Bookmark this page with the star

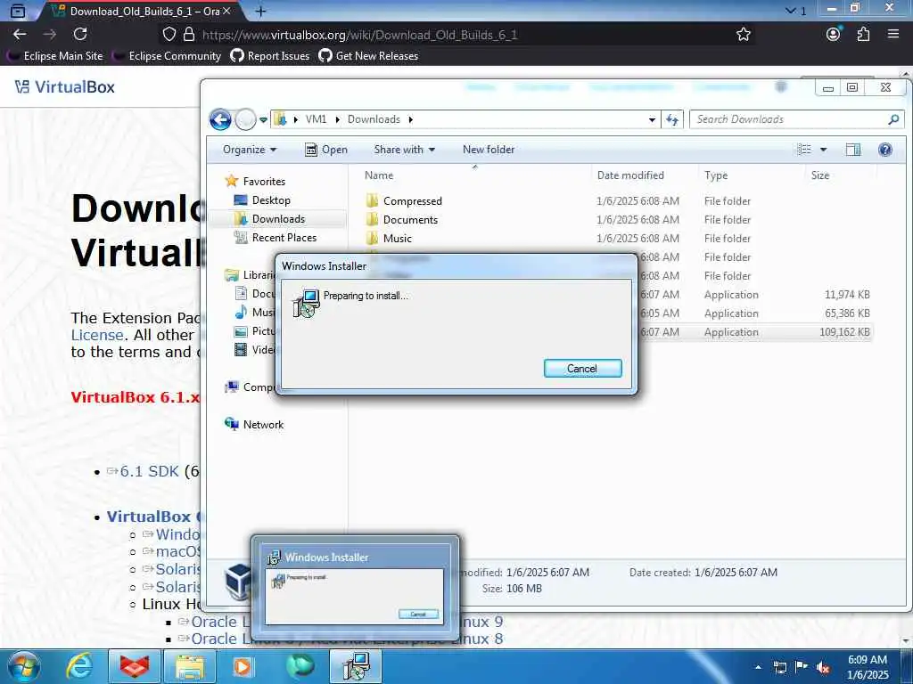click(x=743, y=35)
